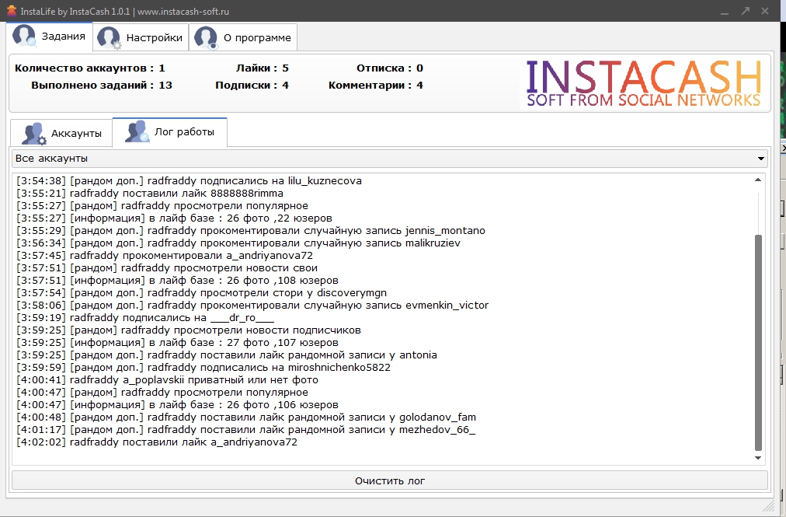Click the Очистить лог button

pos(389,481)
